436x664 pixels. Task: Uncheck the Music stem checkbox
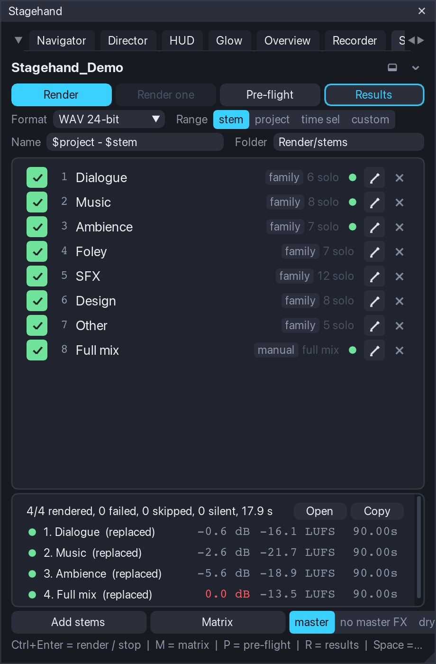(37, 203)
